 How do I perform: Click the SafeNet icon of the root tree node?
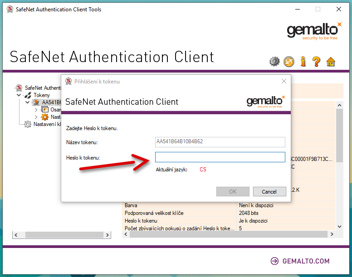click(19, 87)
